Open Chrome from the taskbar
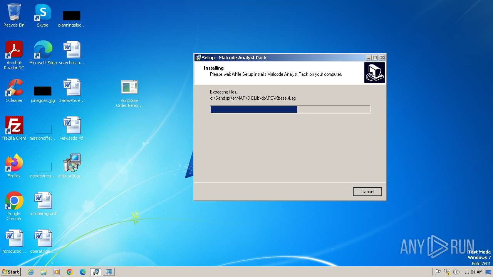Image resolution: width=493 pixels, height=277 pixels. 70,272
